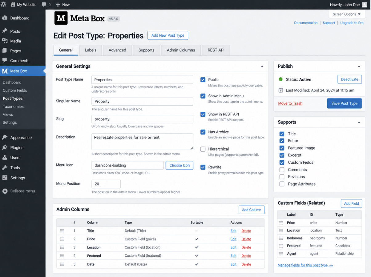Viewport: 371px width, 277px height.
Task: Grab drag handle of Date column row
Action: point(62,264)
